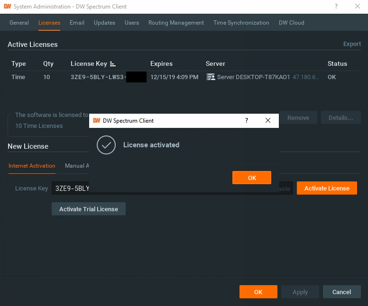The image size is (368, 306).
Task: Click the expiry date 12/15/19 4:09 PM
Action: point(174,77)
